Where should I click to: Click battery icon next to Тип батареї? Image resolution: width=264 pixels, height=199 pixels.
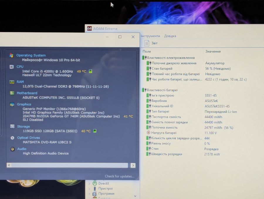(x=148, y=111)
